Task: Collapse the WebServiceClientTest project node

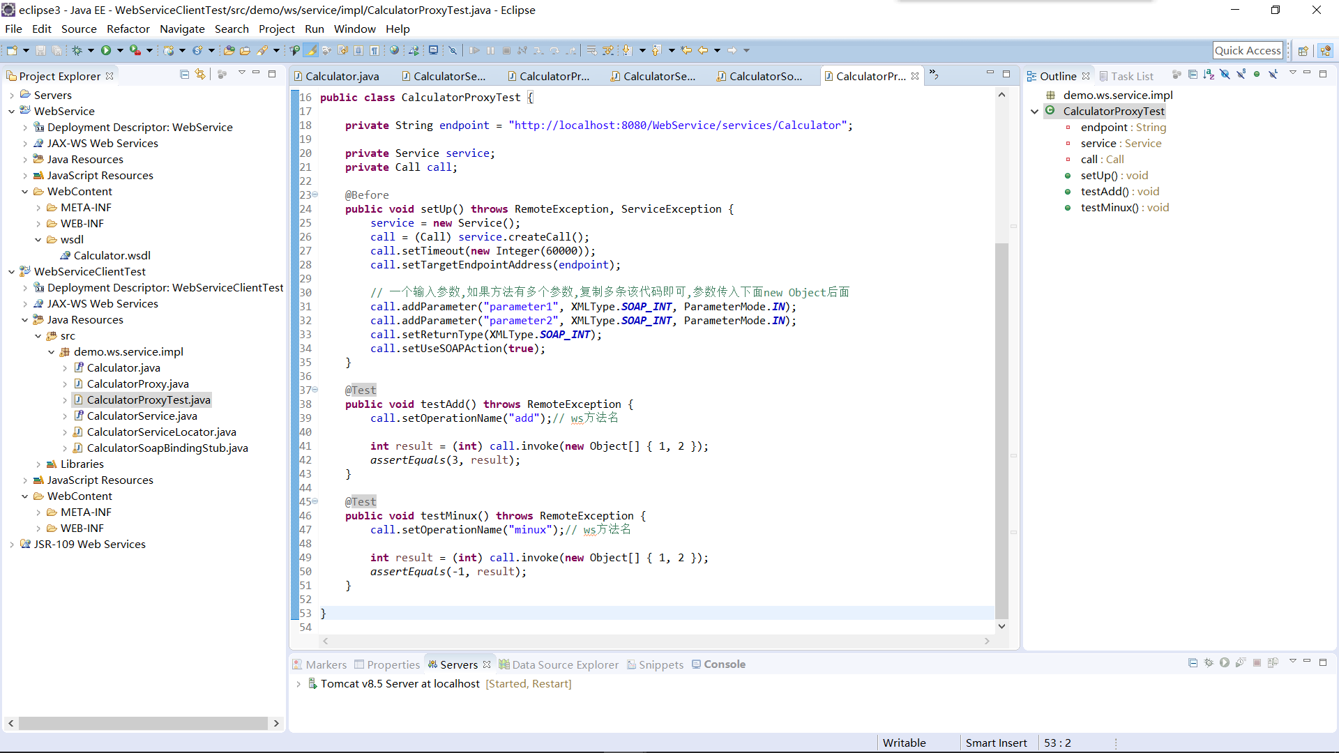Action: click(x=12, y=272)
